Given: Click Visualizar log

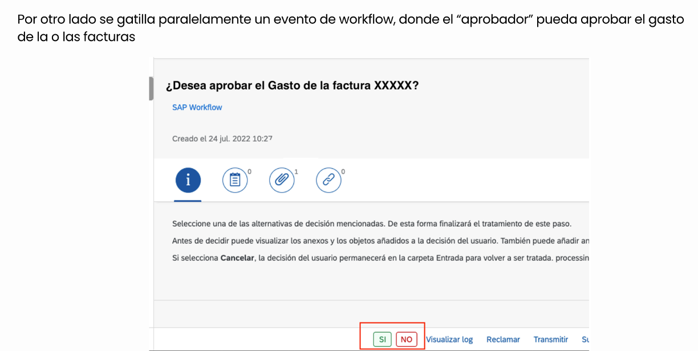Looking at the screenshot, I should (450, 339).
